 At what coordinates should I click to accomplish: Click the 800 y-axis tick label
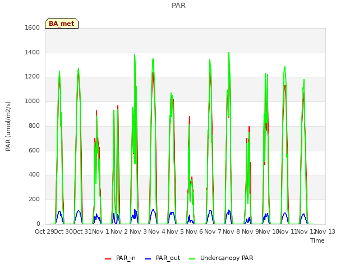[x=34, y=126]
